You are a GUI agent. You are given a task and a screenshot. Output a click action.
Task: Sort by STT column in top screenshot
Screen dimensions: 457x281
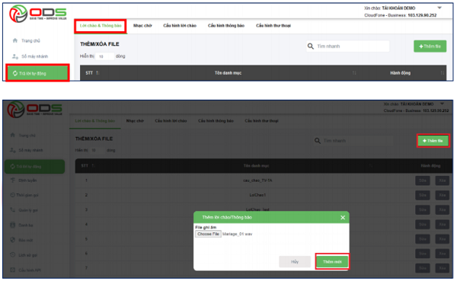point(97,73)
